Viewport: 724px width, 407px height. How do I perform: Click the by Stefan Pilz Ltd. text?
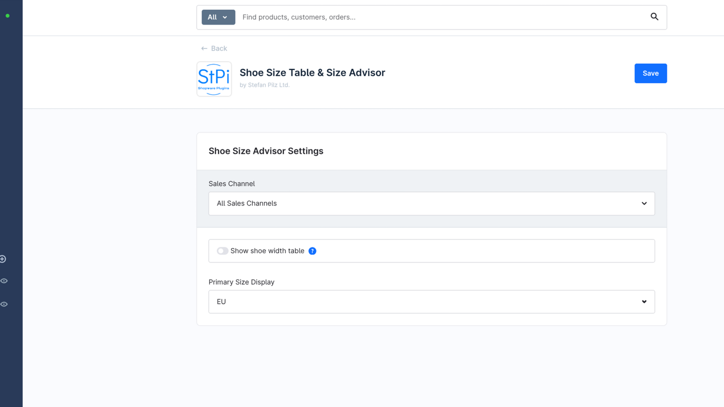[x=264, y=85]
